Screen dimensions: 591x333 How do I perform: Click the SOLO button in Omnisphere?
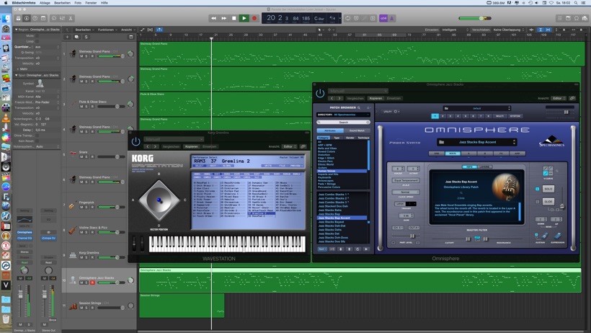pos(548,189)
